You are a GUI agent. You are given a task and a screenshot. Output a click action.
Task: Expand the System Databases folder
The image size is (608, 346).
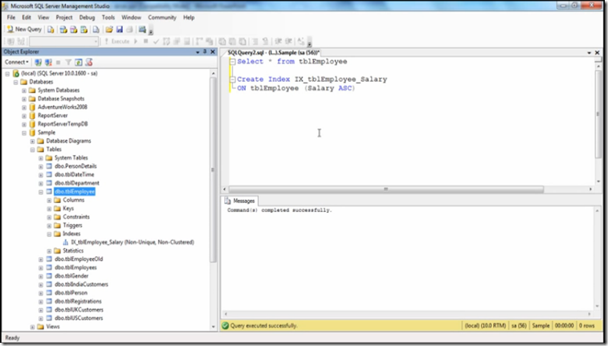24,90
